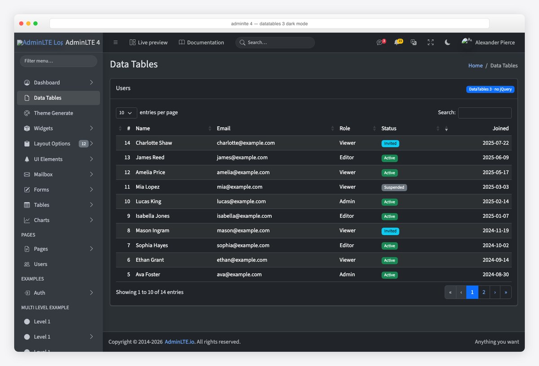Viewport: 539px width, 366px height.
Task: Click the UI Elements tree icon
Action: tap(27, 159)
